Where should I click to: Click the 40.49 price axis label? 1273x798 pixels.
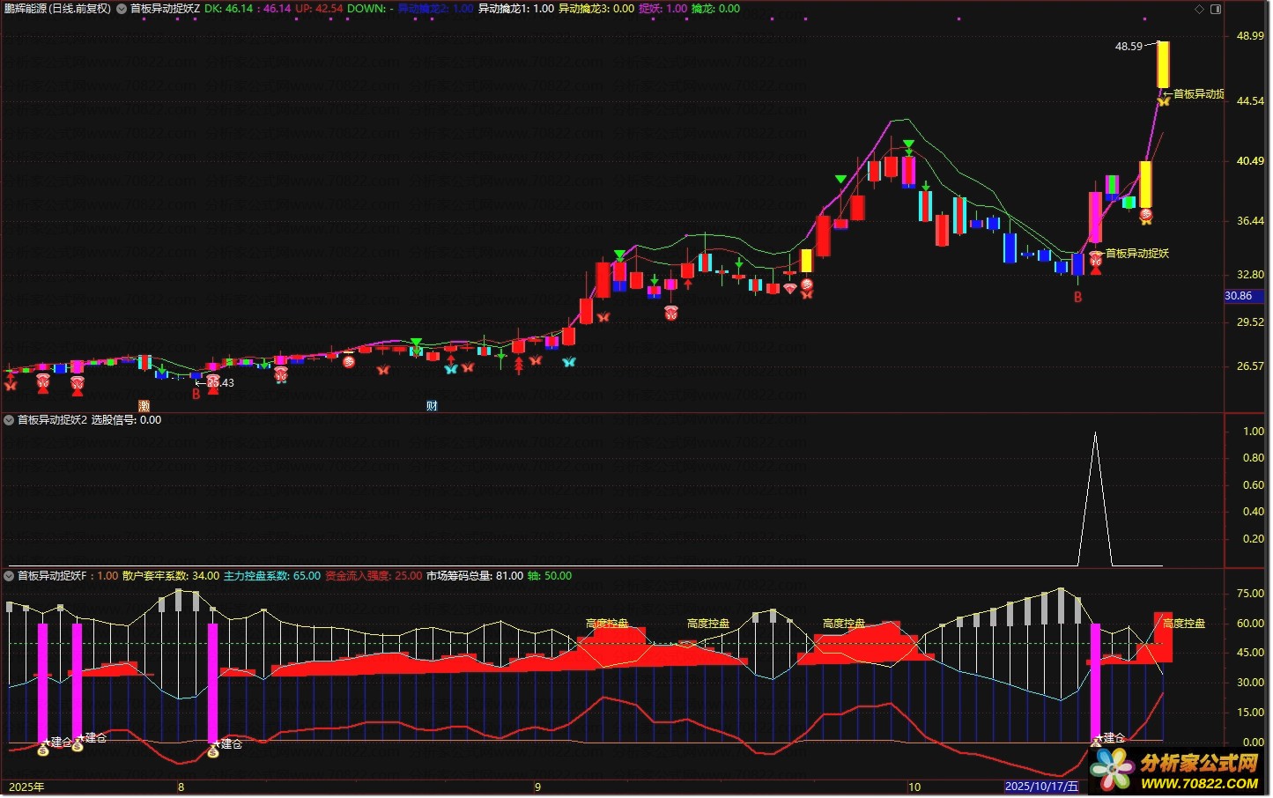(x=1250, y=161)
